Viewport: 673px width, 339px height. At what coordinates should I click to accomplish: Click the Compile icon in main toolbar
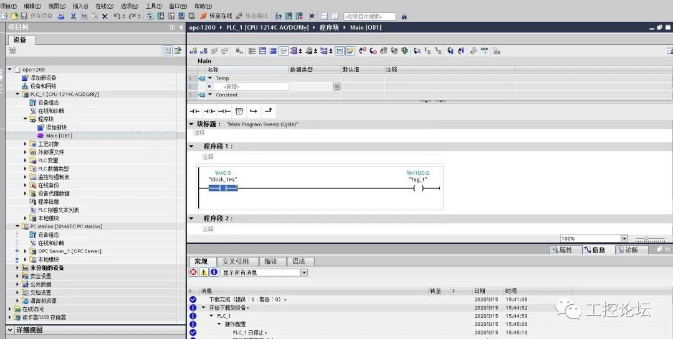point(150,16)
